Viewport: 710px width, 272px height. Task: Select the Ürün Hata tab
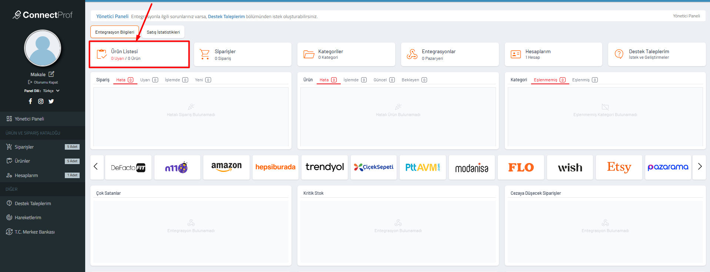[x=328, y=80]
